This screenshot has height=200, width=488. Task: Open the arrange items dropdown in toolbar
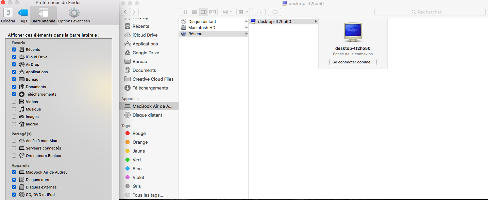(x=227, y=12)
